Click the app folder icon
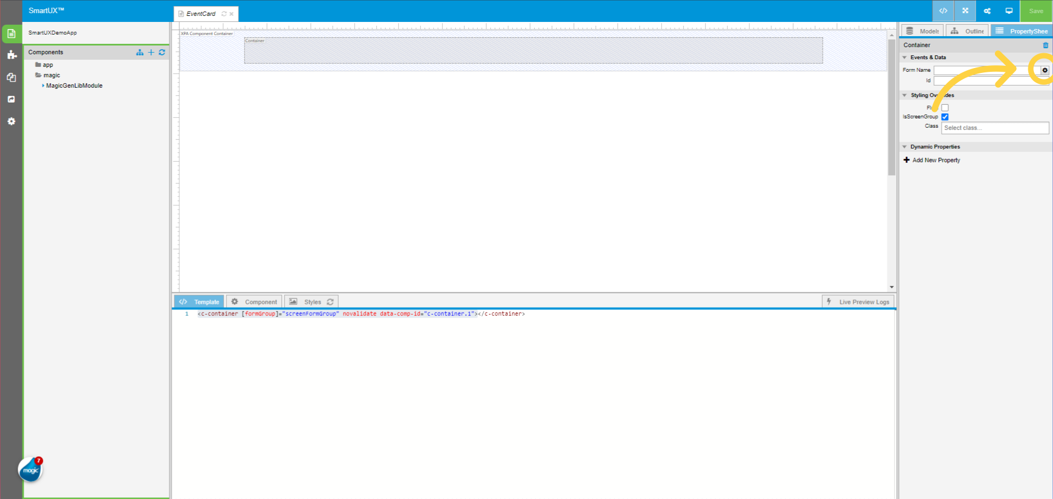The width and height of the screenshot is (1053, 499). point(38,65)
